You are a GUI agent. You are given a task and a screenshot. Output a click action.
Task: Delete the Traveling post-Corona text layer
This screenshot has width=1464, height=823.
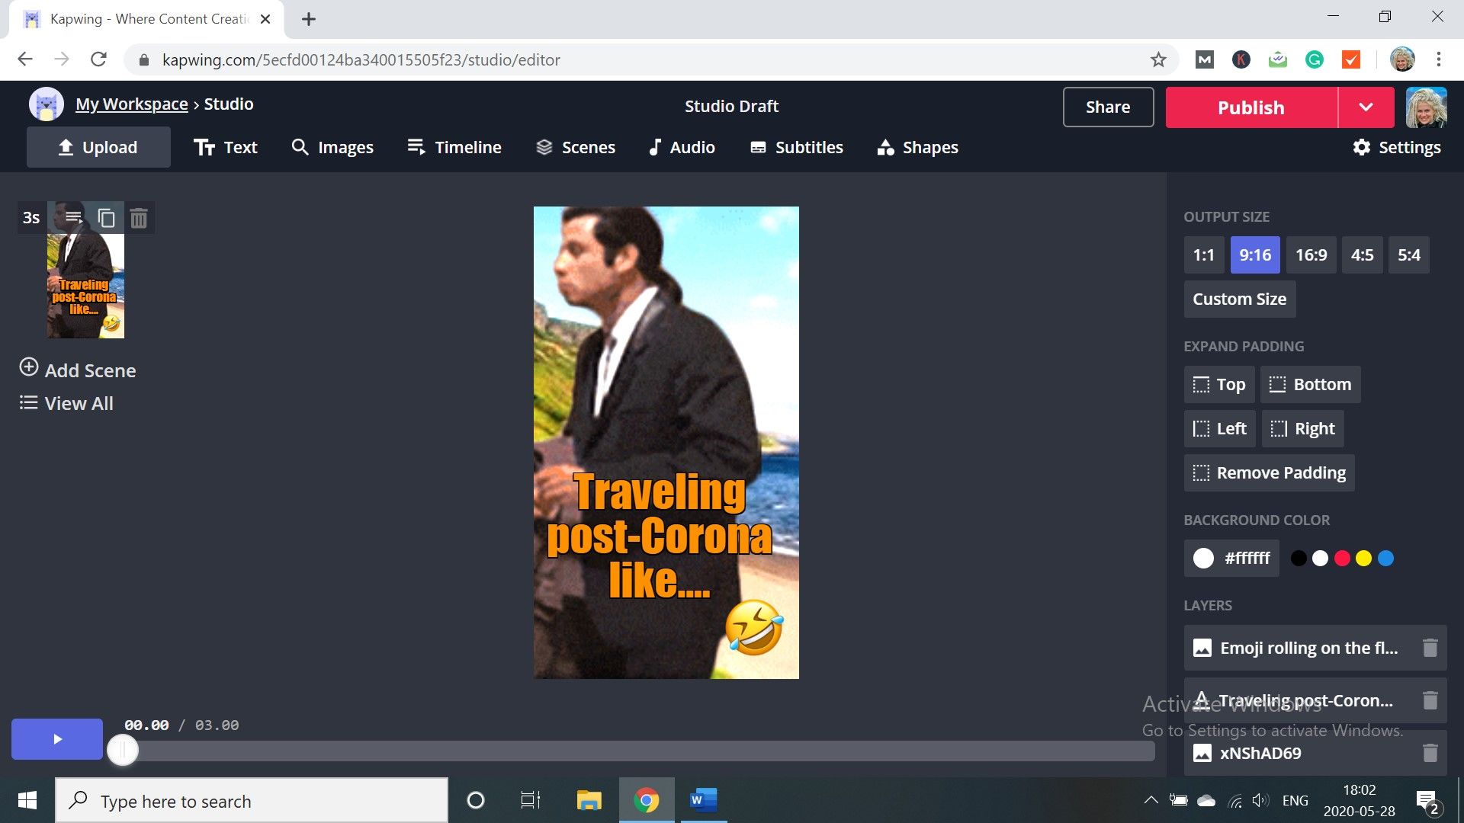pyautogui.click(x=1430, y=700)
